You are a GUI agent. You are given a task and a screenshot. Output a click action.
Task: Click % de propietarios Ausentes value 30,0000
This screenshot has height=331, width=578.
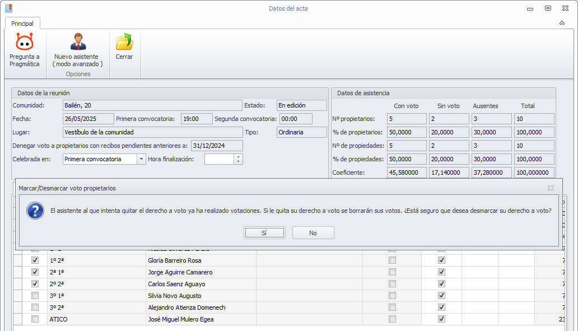click(491, 132)
